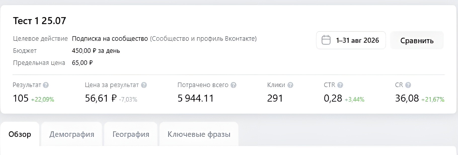Click the spent total 5 944.11
458x155 pixels.
click(196, 98)
